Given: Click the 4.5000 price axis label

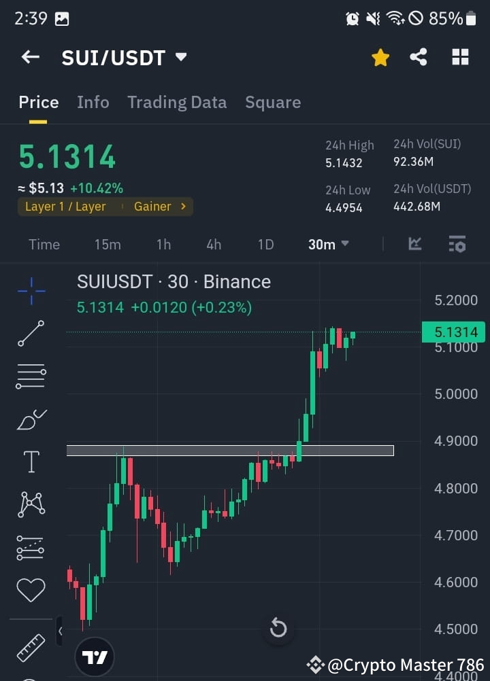Looking at the screenshot, I should coord(456,629).
